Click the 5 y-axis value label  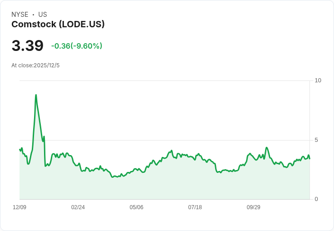click(316, 140)
